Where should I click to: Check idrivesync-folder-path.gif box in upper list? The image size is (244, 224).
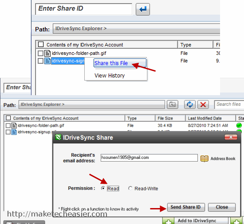click(x=40, y=53)
